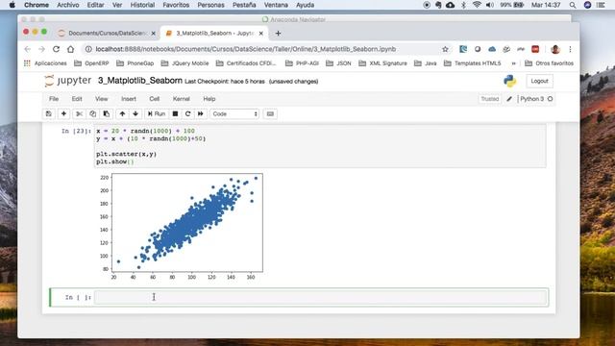Open the Otros favoritos folder
Viewport: 615px width, 346px height.
pyautogui.click(x=549, y=63)
